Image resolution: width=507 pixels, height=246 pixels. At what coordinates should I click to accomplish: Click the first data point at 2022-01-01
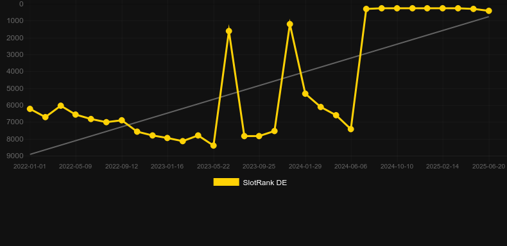click(30, 109)
